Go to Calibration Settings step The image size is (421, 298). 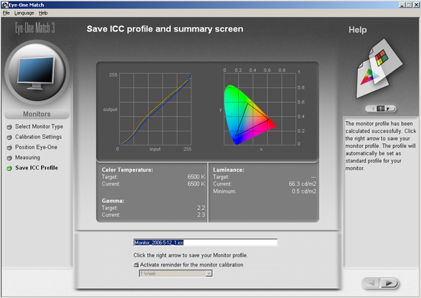[38, 137]
